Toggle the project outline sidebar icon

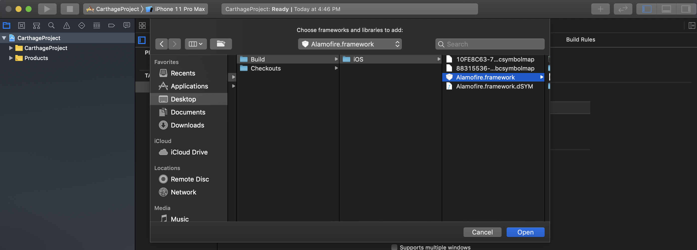click(142, 40)
